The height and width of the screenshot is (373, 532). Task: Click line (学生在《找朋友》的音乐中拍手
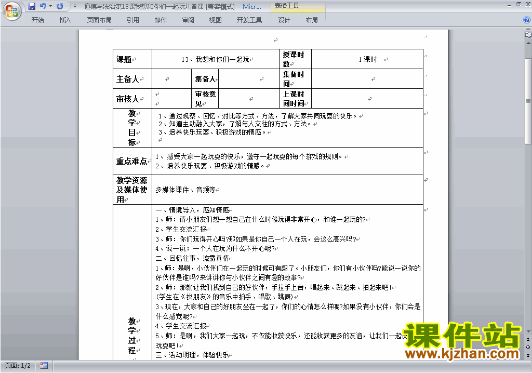pyautogui.click(x=224, y=297)
